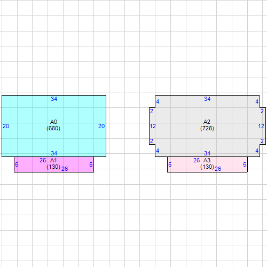Click the right 5 dimension of A3
The height and width of the screenshot is (267, 267).
[245, 164]
